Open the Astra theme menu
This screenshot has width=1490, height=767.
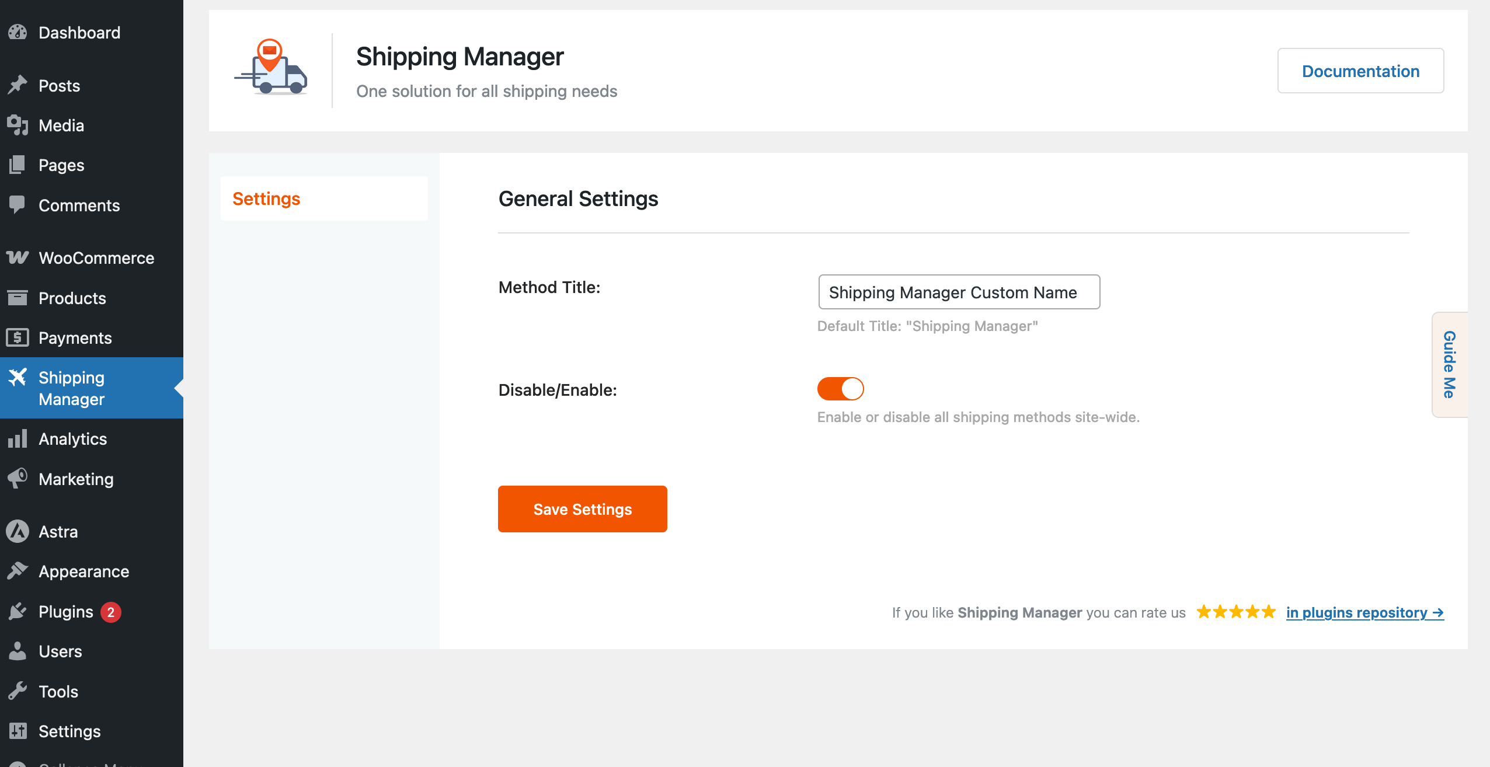point(92,532)
